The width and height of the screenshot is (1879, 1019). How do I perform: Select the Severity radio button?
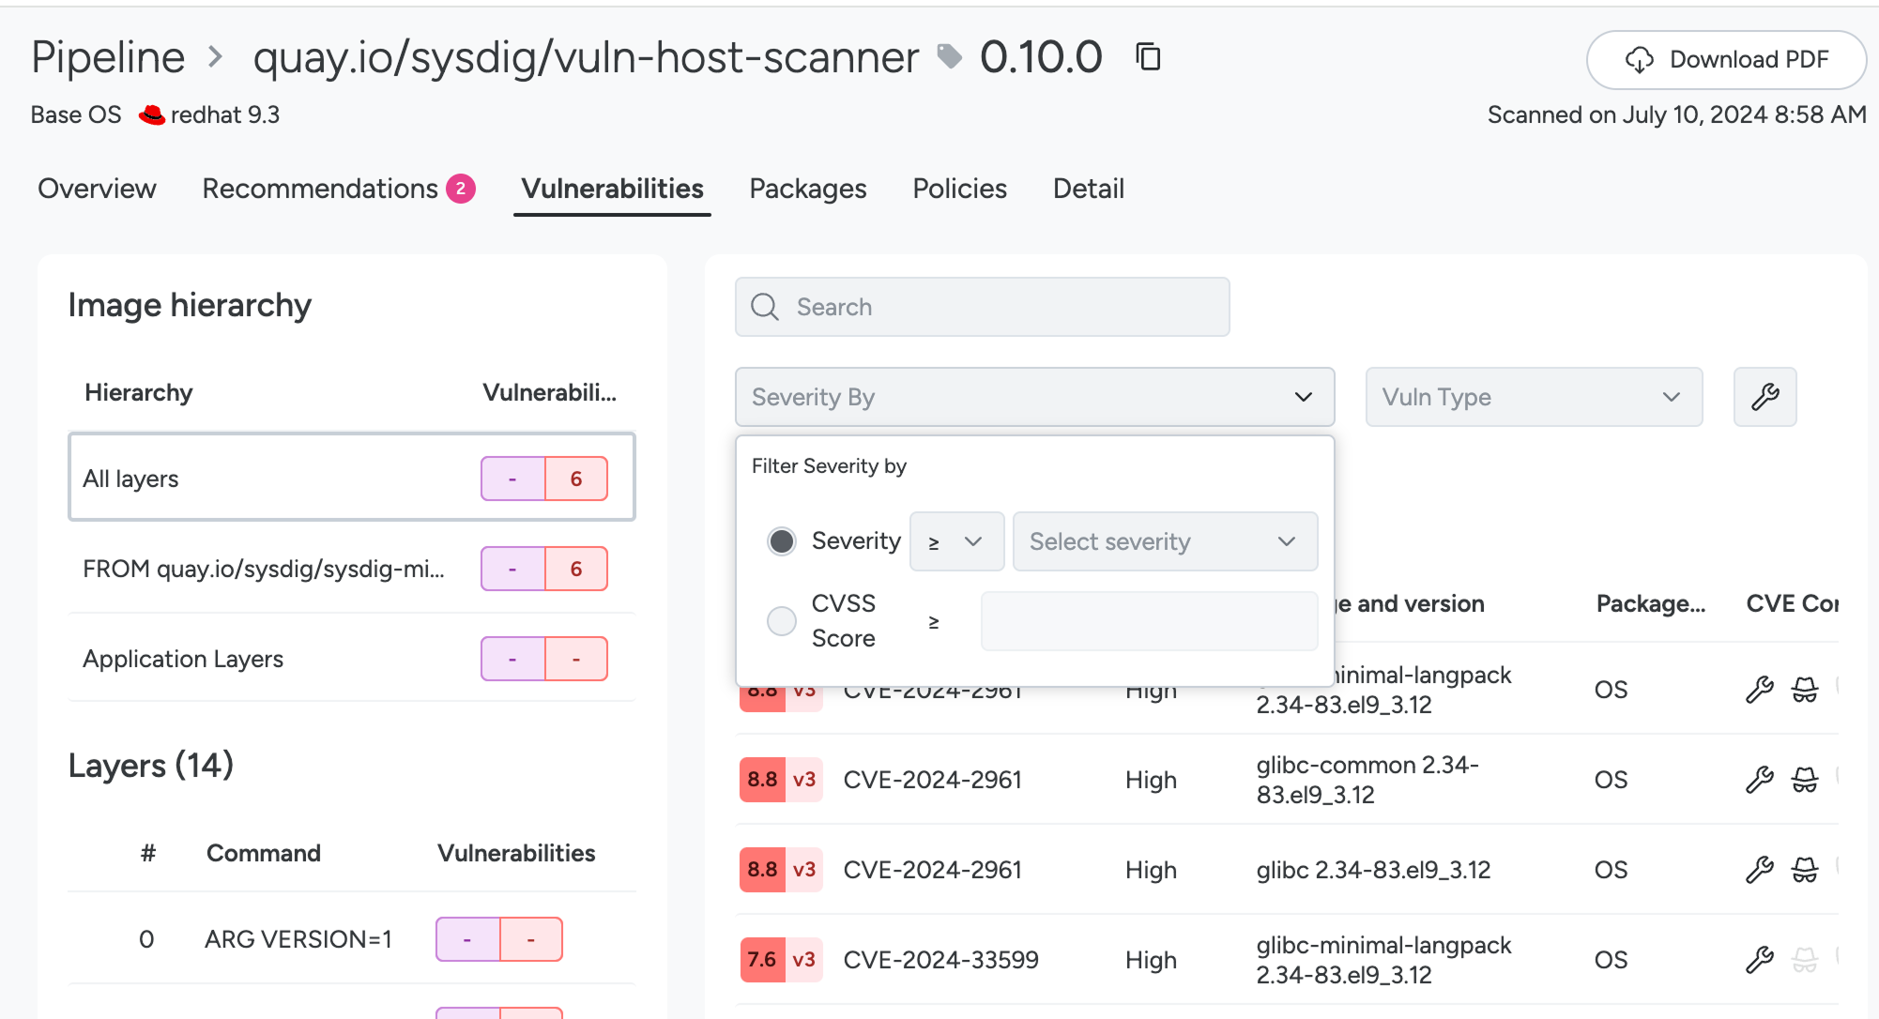tap(781, 541)
